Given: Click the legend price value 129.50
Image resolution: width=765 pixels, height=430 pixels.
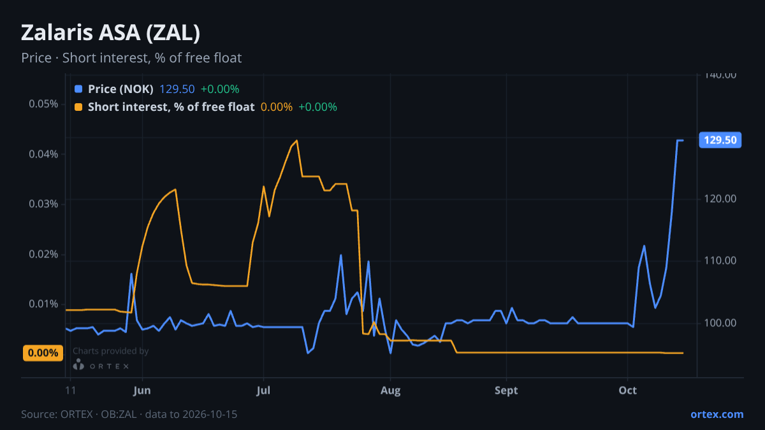Looking at the screenshot, I should pyautogui.click(x=177, y=89).
